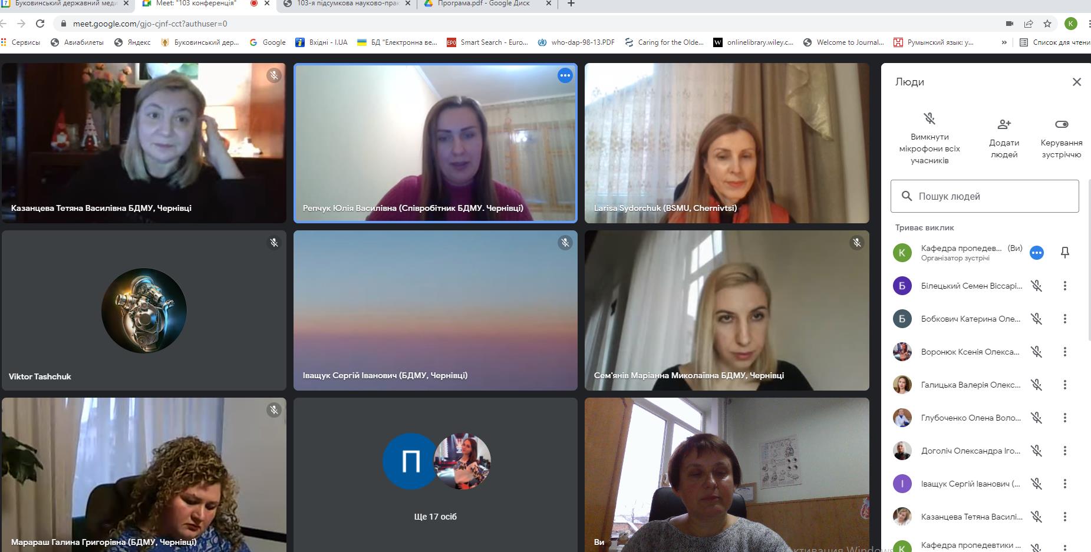The height and width of the screenshot is (552, 1091).
Task: Open more options for Білецький Семен
Action: 1065,286
